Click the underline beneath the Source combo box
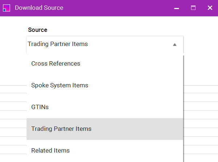Viewport: 218px width, 162px height. (x=105, y=54)
